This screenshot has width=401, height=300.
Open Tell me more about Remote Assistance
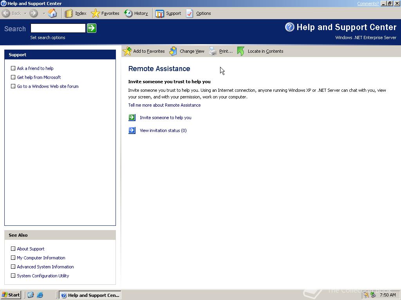(164, 105)
